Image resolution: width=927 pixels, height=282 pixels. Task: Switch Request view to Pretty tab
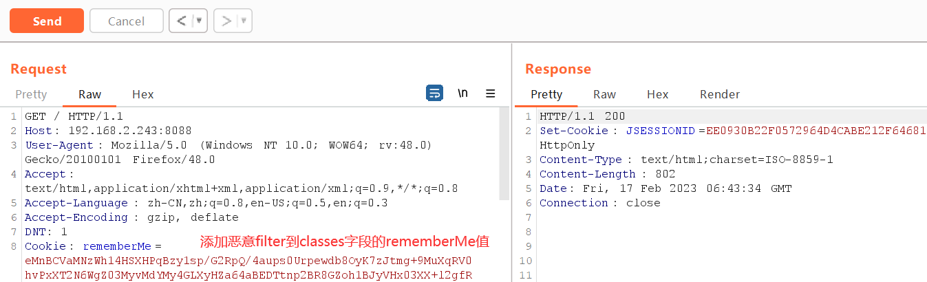pyautogui.click(x=31, y=94)
